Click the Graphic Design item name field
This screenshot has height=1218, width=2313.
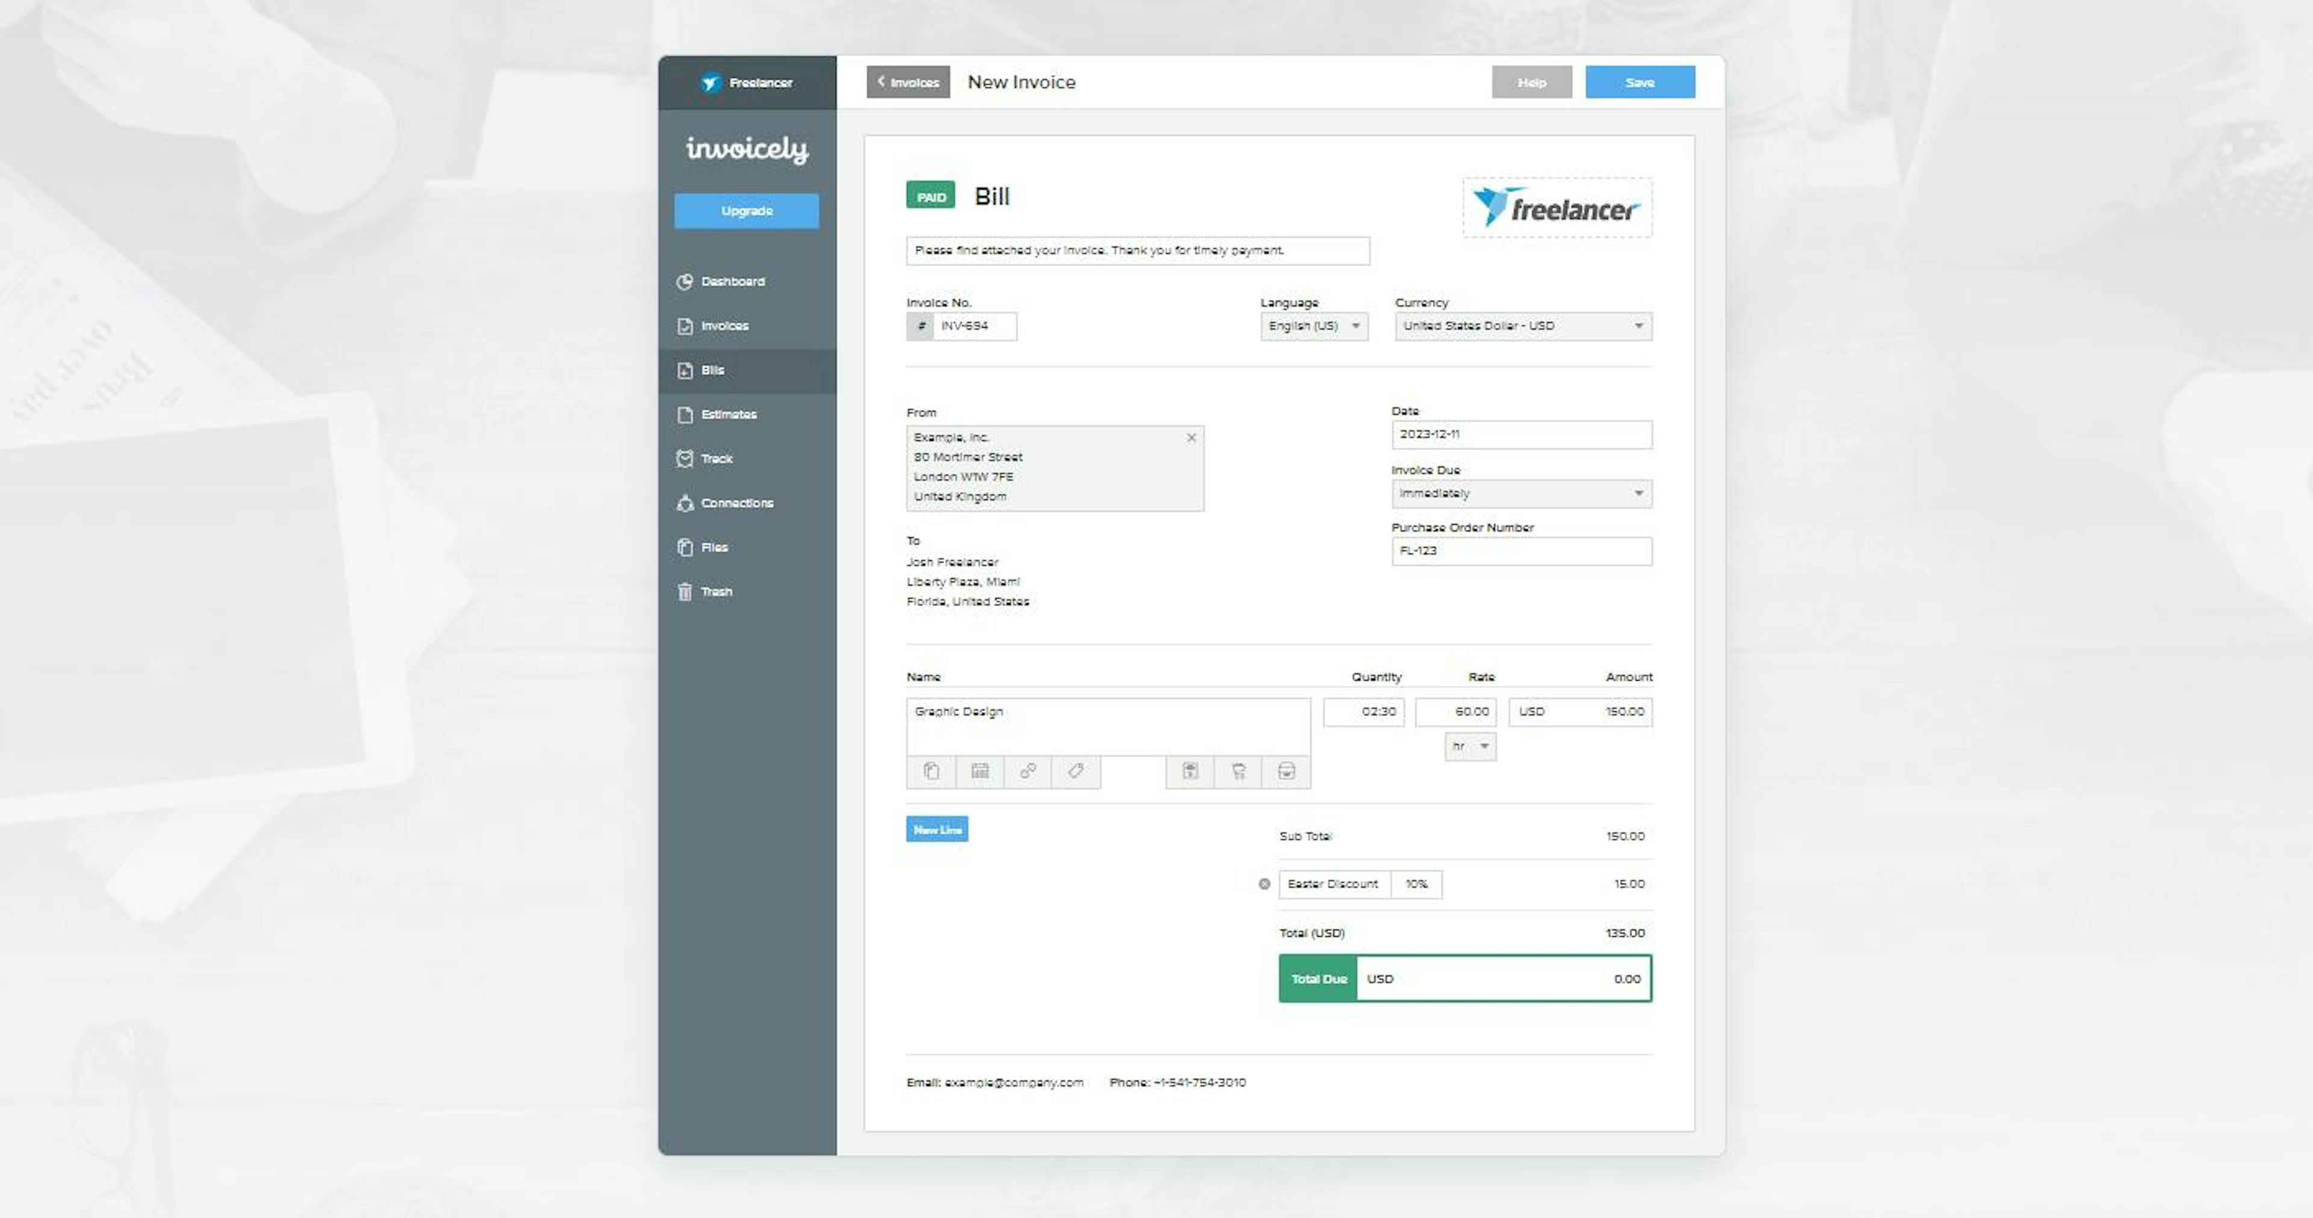pos(1108,726)
